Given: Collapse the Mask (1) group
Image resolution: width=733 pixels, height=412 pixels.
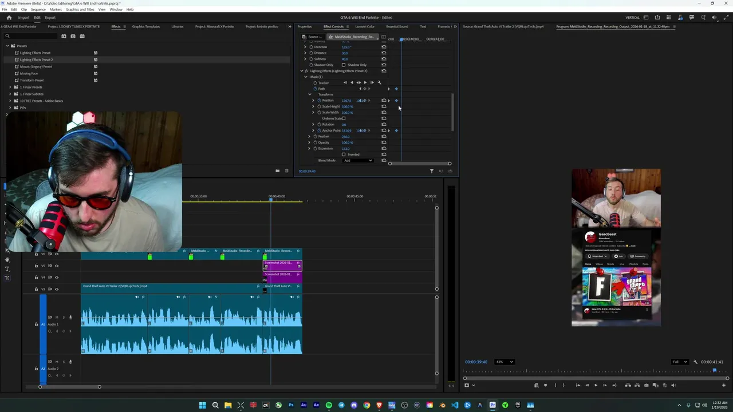Looking at the screenshot, I should click(x=306, y=77).
